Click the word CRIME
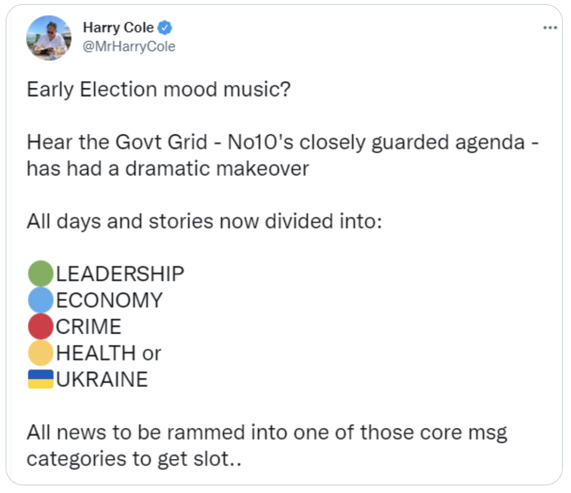Viewport: 571px width, 493px height. click(x=89, y=327)
